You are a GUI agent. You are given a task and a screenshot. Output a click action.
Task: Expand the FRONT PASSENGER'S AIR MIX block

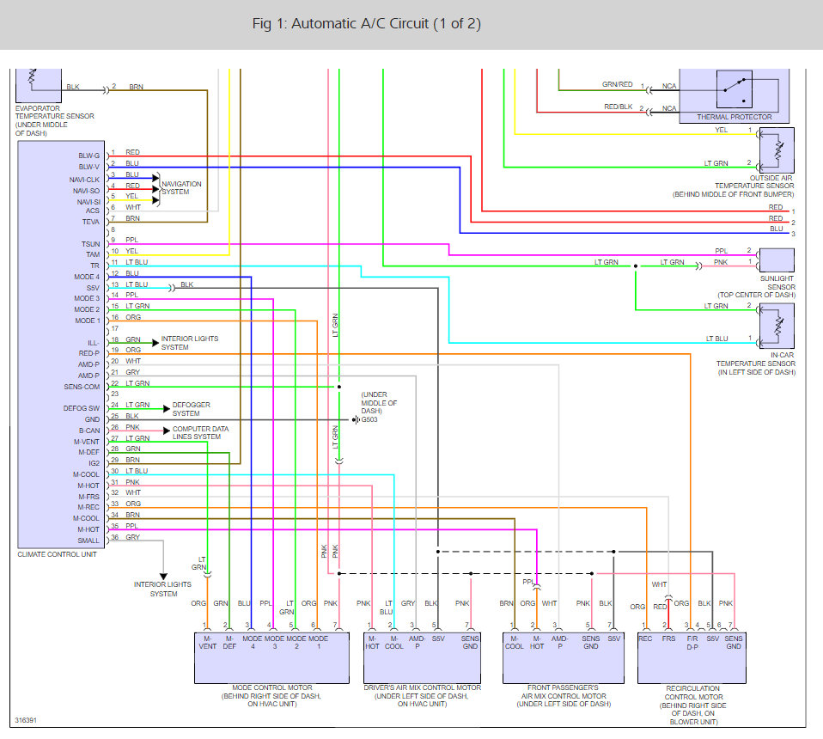563,657
